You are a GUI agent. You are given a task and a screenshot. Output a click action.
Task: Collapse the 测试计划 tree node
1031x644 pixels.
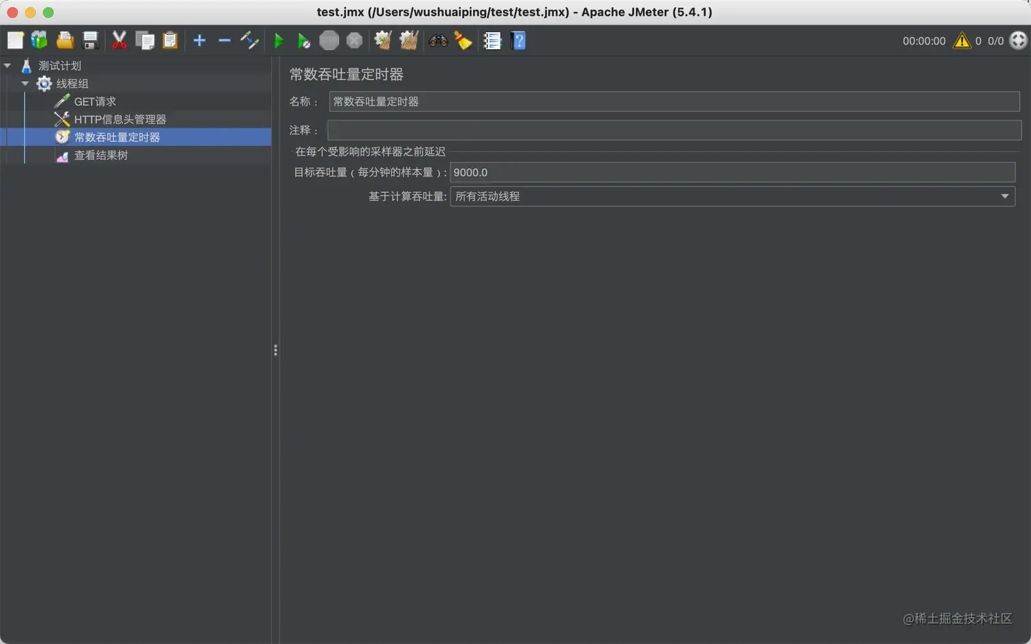click(x=8, y=65)
